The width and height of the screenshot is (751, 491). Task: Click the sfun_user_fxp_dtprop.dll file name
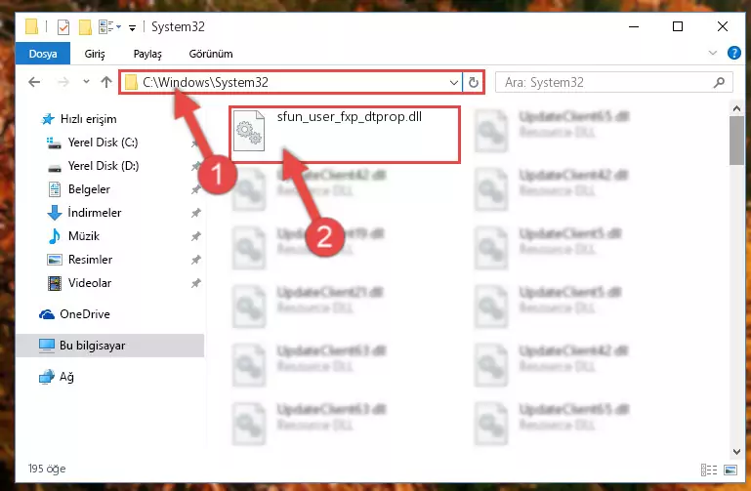(x=350, y=117)
